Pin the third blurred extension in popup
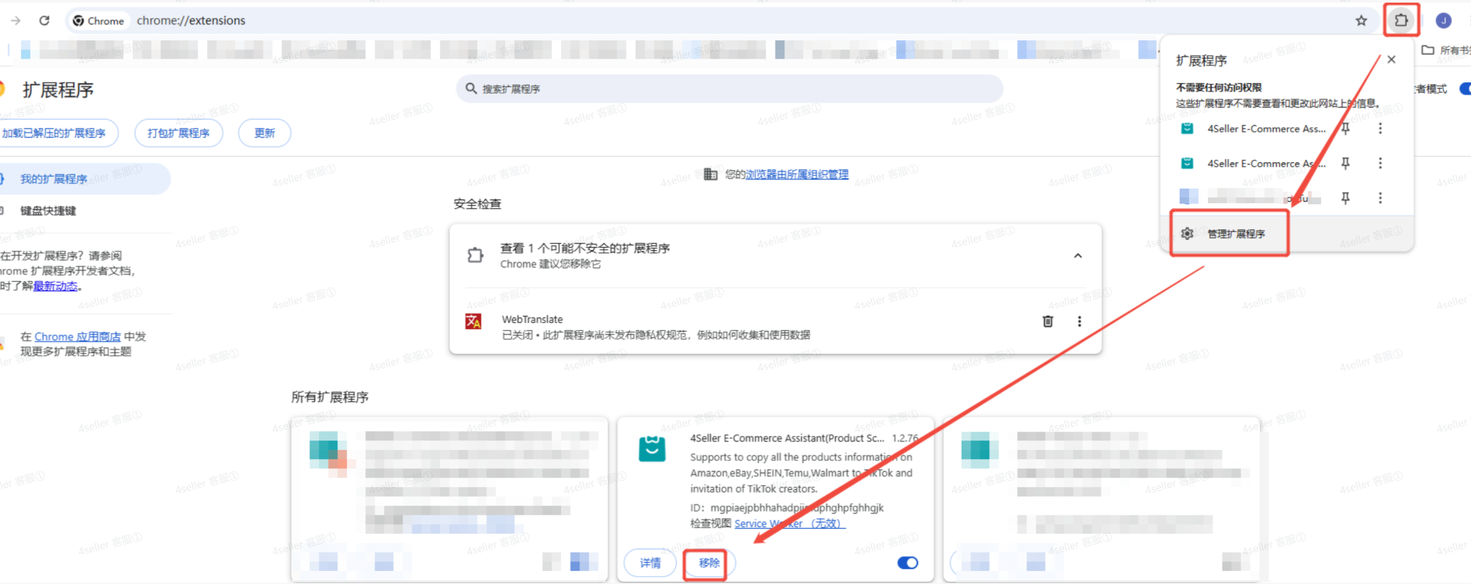This screenshot has width=1471, height=584. (1345, 198)
